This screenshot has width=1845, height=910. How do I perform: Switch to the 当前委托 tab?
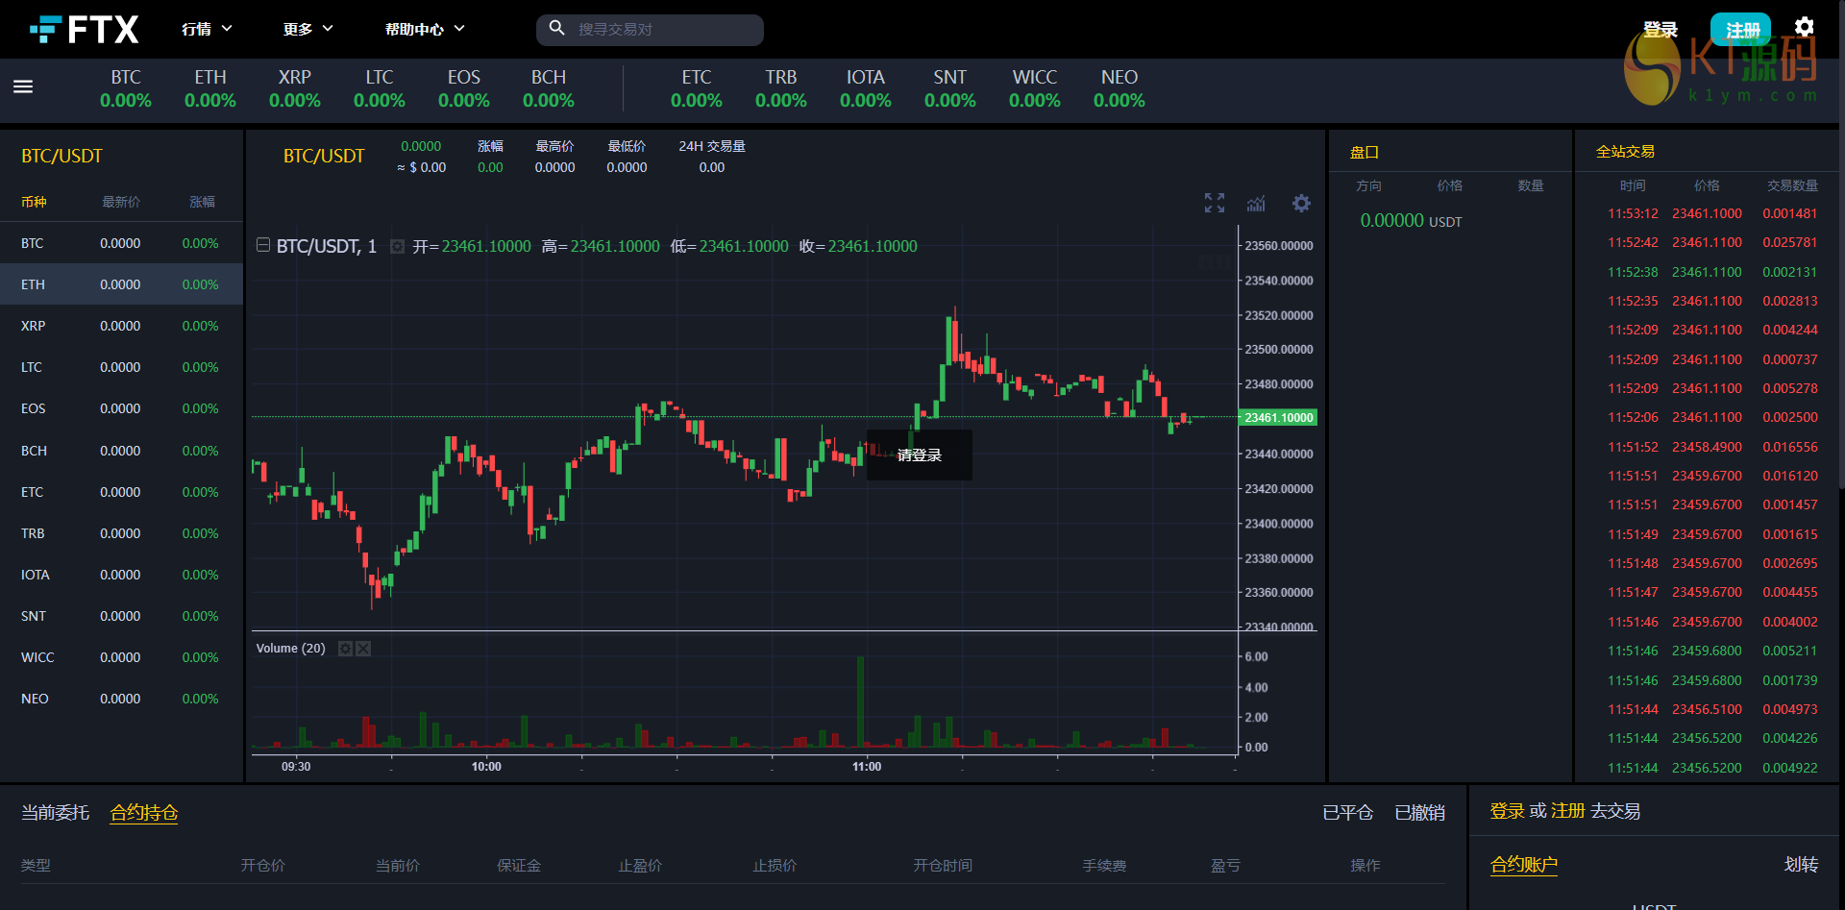coord(56,813)
